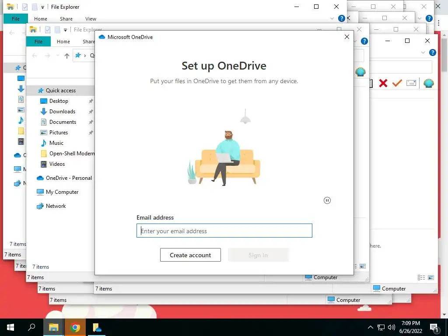Pause the OneDrive setup animation

point(327,200)
